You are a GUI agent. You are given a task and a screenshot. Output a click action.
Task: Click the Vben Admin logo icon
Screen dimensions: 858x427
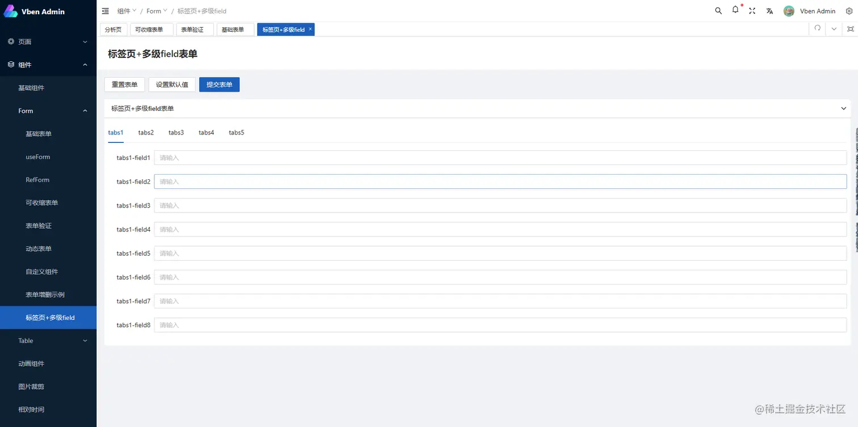click(x=11, y=11)
